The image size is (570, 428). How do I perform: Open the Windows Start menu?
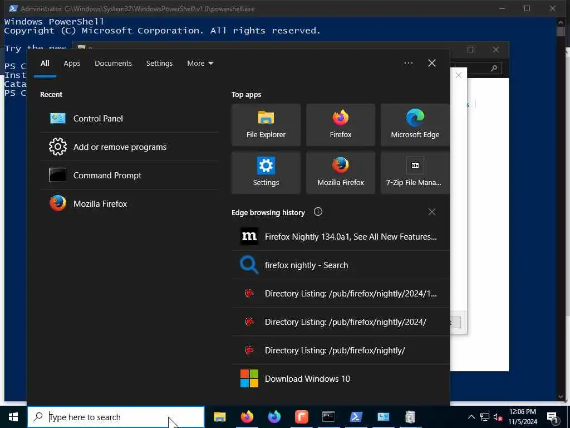[13, 417]
